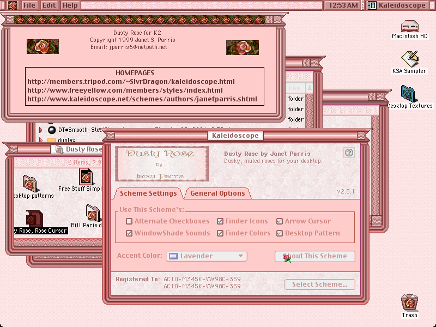This screenshot has width=436, height=327.
Task: Click the About window close box
Action: (10, 20)
